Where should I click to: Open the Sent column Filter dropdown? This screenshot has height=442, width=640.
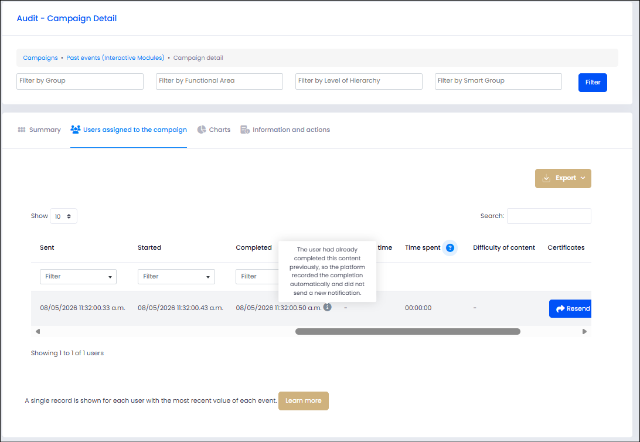(x=78, y=276)
